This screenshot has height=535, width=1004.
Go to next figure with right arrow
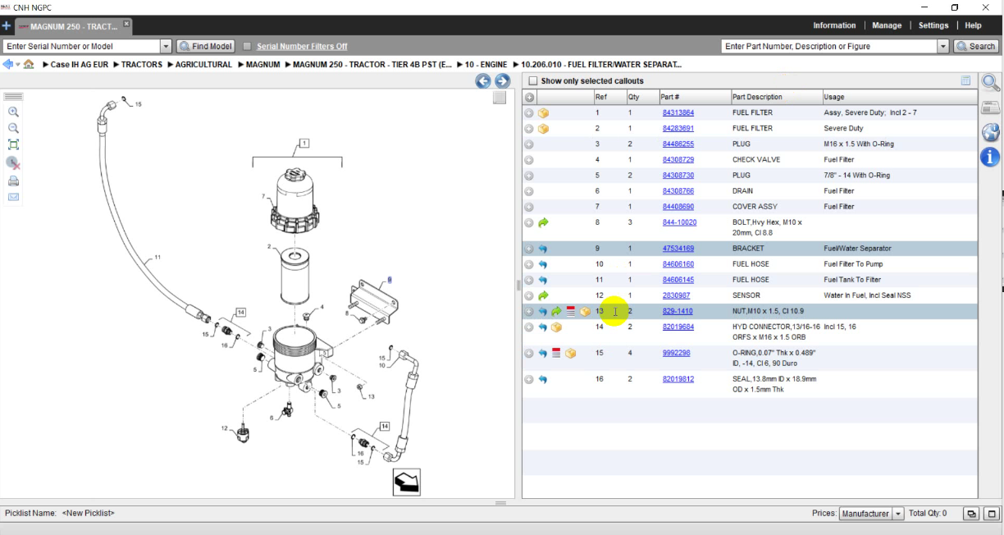click(502, 80)
